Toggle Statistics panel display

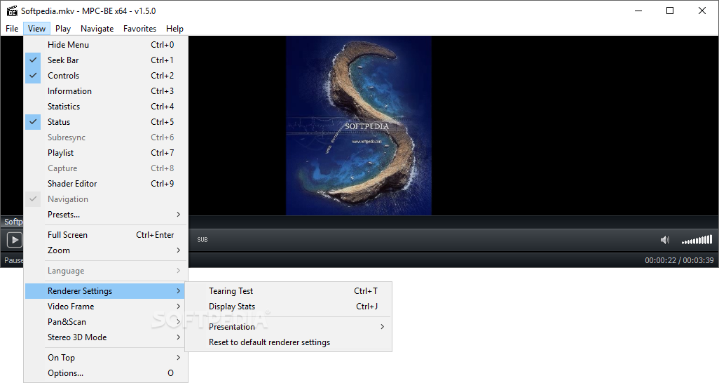click(106, 107)
